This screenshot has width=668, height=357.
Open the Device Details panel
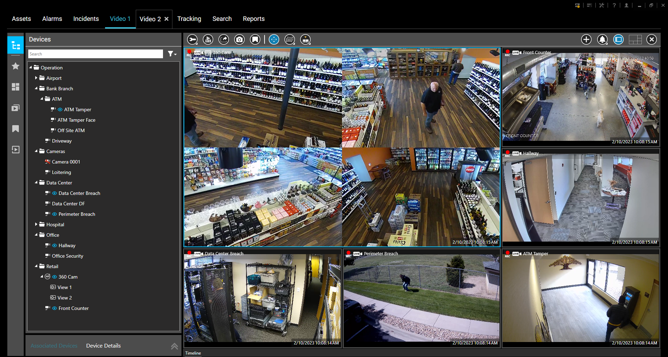pyautogui.click(x=103, y=345)
